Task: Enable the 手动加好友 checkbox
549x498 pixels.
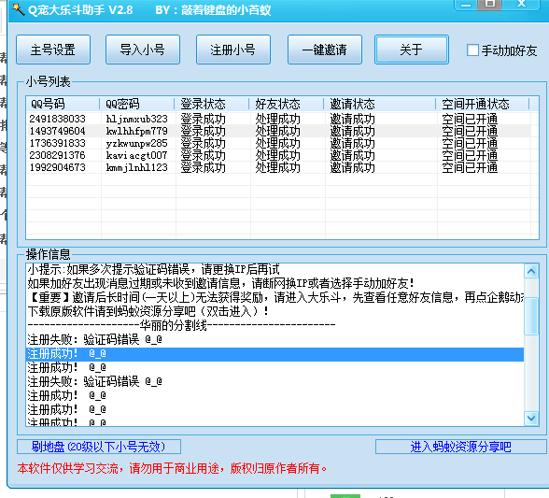Action: 472,50
